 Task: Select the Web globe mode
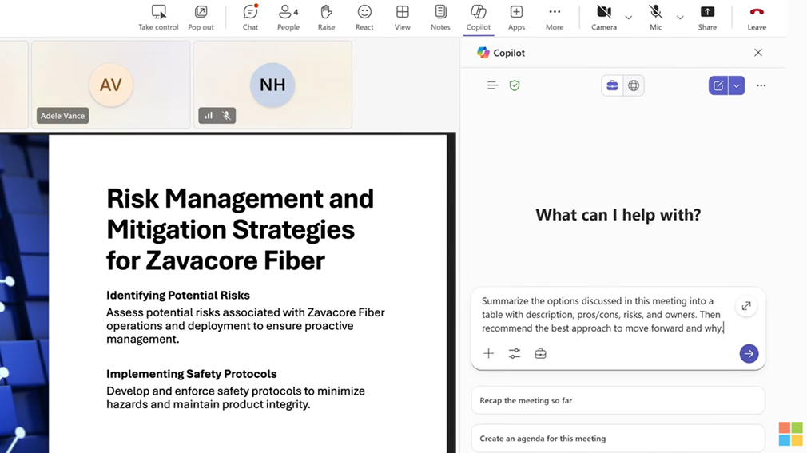pyautogui.click(x=634, y=85)
